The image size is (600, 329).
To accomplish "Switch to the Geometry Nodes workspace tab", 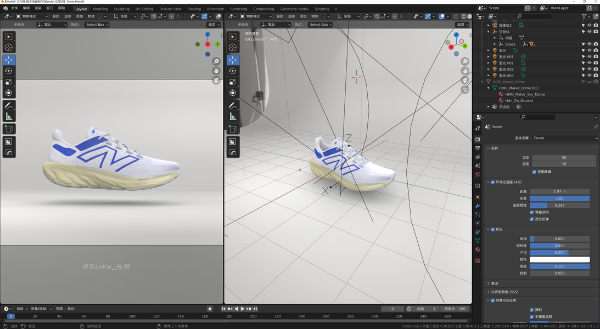I will coord(294,9).
